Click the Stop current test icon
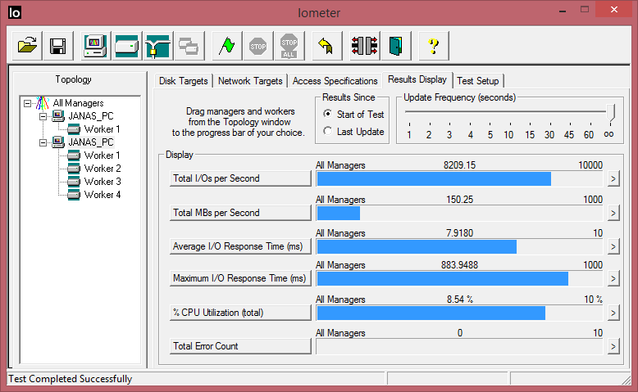Image resolution: width=638 pixels, height=392 pixels. click(x=258, y=46)
